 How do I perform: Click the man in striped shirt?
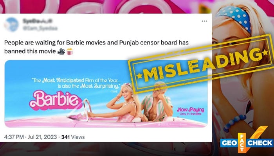coord(157,103)
